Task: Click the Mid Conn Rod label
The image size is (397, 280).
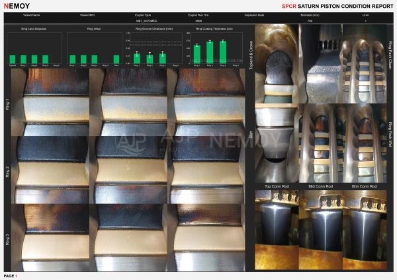Action: tap(320, 186)
